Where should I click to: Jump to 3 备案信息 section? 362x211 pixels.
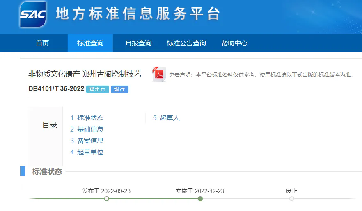pyautogui.click(x=87, y=141)
